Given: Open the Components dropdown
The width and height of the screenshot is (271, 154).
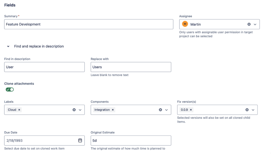Looking at the screenshot, I should (167, 109).
